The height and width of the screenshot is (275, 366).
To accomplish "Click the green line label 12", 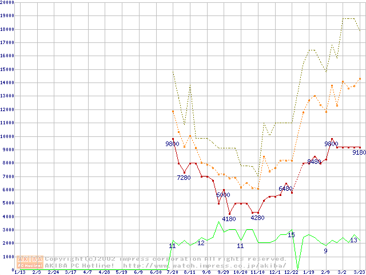I will point(201,243).
